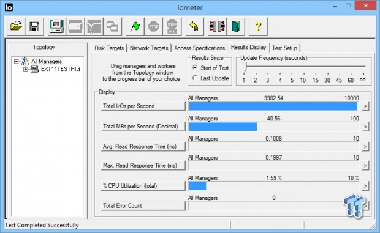
Task: Open the Access Specifications tab
Action: coord(199,48)
